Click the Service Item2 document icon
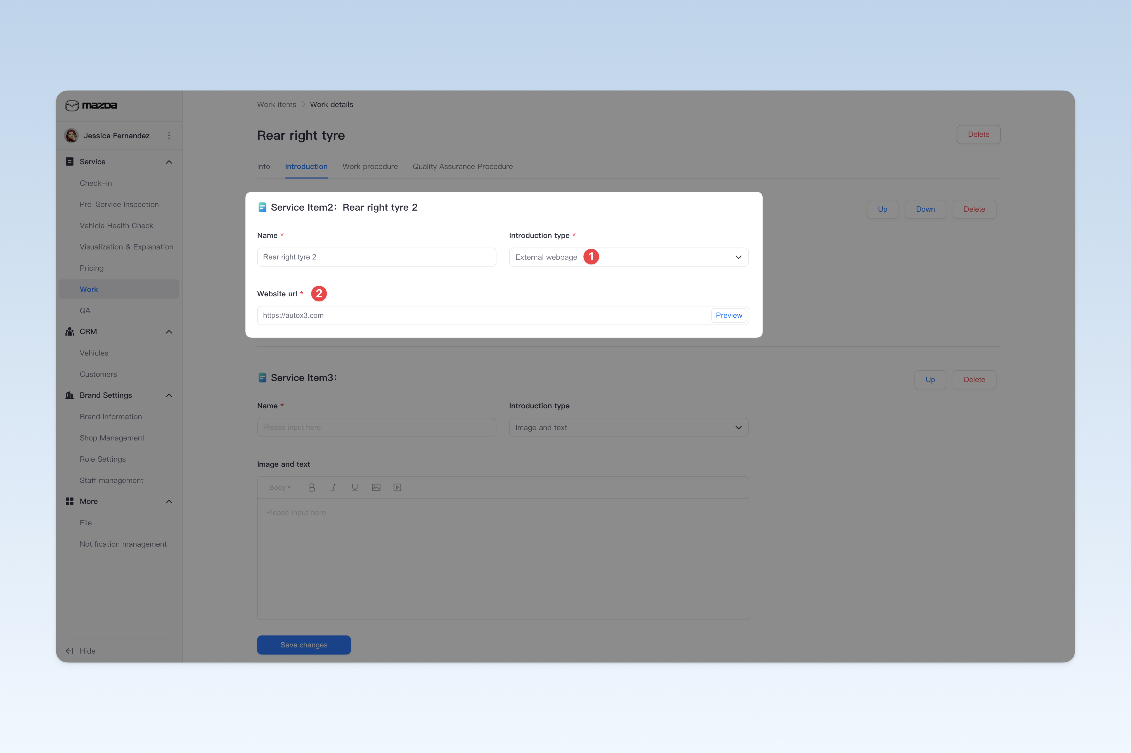This screenshot has height=753, width=1131. pyautogui.click(x=262, y=207)
